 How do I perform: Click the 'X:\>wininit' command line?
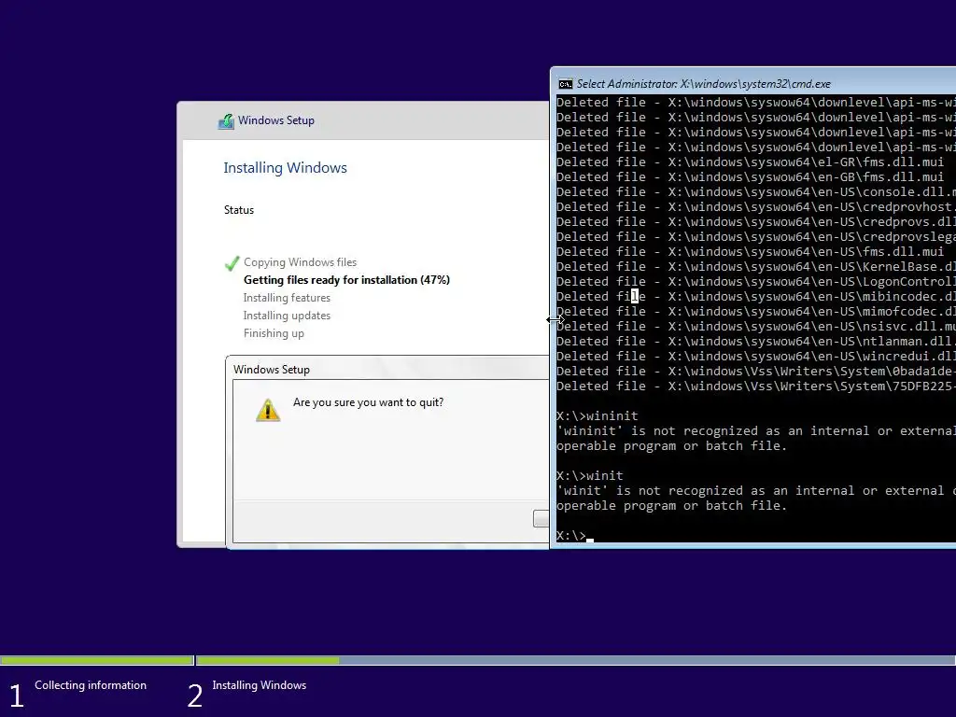click(597, 415)
